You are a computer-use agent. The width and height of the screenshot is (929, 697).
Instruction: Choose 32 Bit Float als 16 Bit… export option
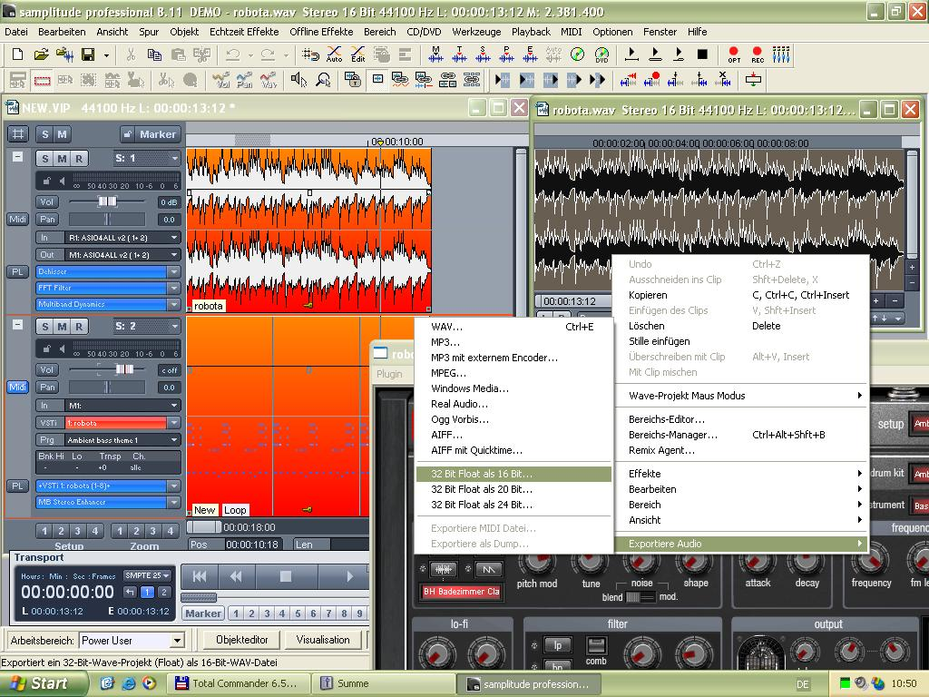pyautogui.click(x=513, y=474)
